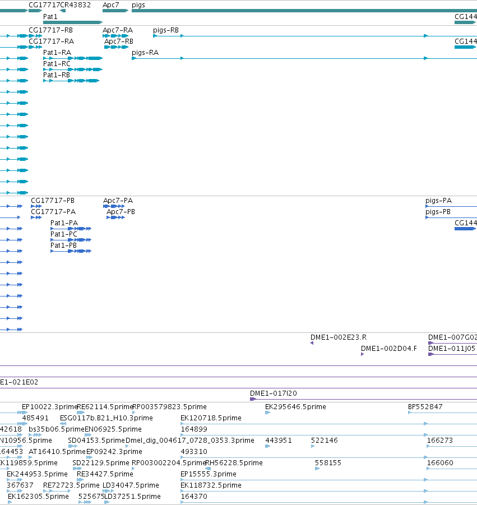The height and width of the screenshot is (505, 477).
Task: Select the pigs-RA transcript label
Action: (145, 53)
